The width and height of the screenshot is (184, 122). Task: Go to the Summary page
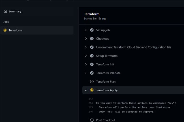pyautogui.click(x=15, y=12)
